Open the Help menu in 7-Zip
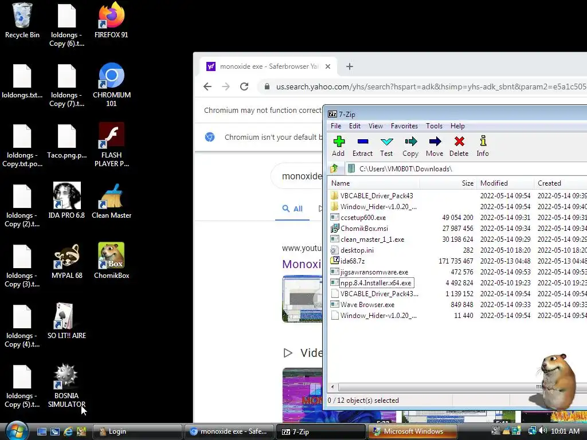The image size is (587, 440). click(x=457, y=126)
